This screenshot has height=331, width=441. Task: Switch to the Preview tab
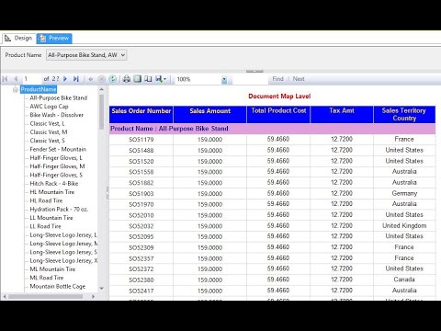(x=54, y=39)
